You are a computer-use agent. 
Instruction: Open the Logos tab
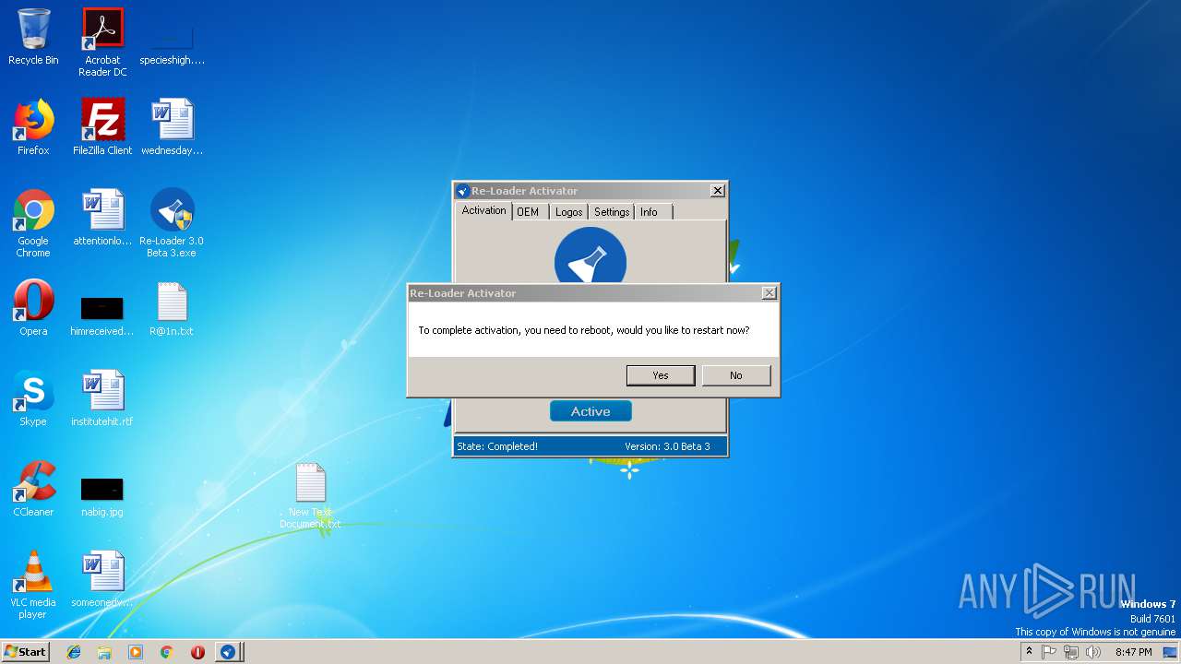click(x=568, y=212)
